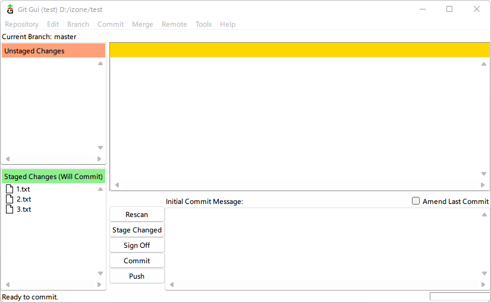Open the Remote menu
Image resolution: width=491 pixels, height=303 pixels.
(x=174, y=24)
